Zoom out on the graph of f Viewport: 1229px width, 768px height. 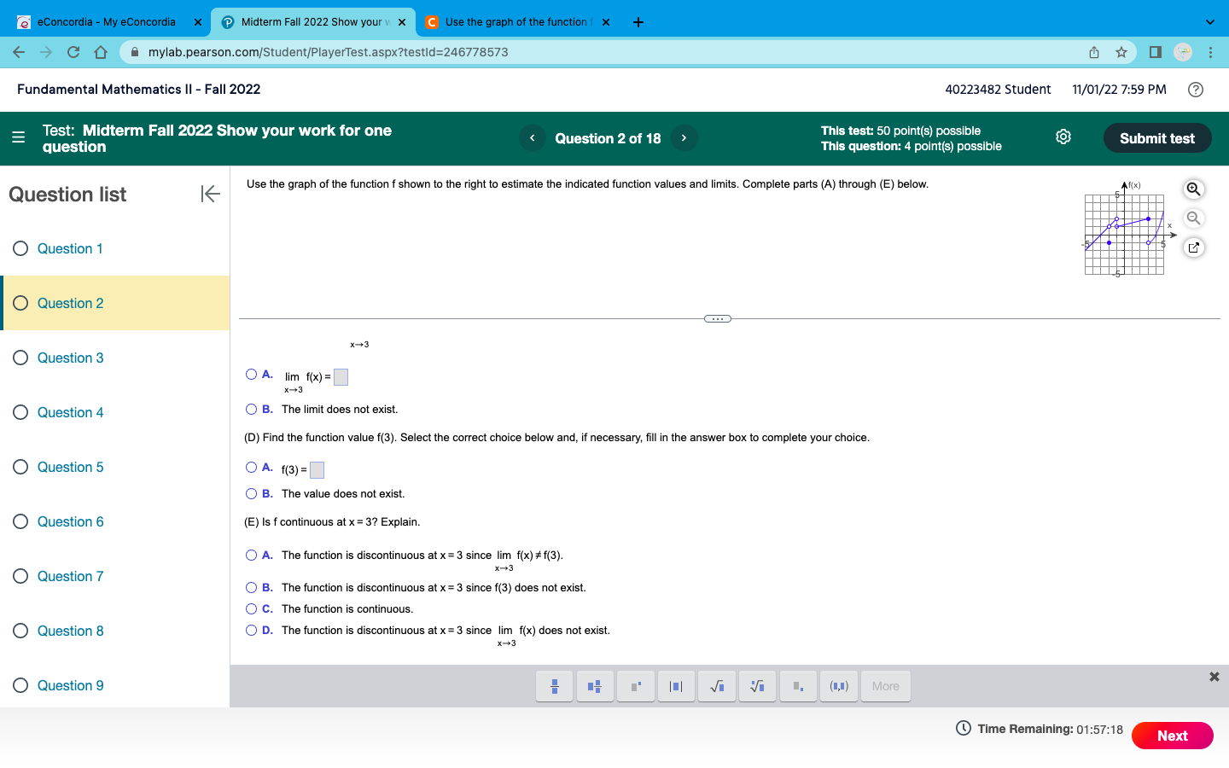[x=1193, y=218]
